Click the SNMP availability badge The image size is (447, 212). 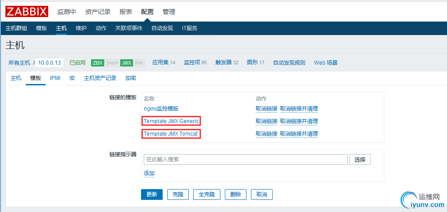coord(112,63)
